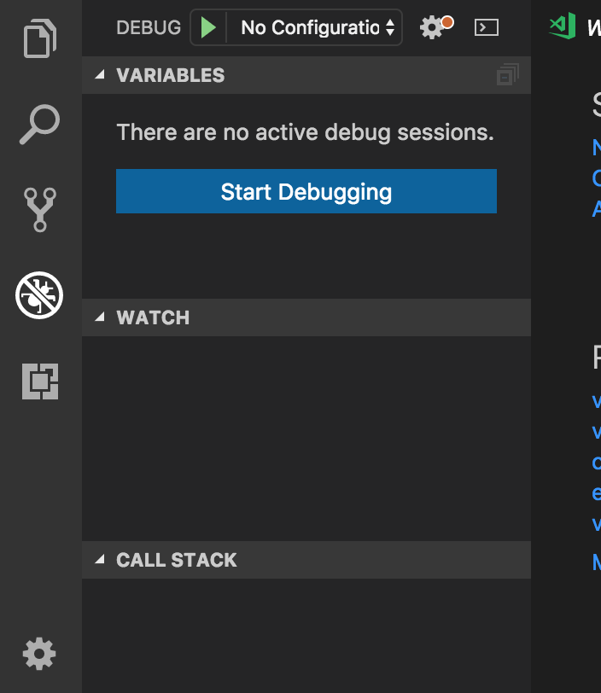This screenshot has width=601, height=693.
Task: Open launch.json with the configure gear
Action: 430,26
